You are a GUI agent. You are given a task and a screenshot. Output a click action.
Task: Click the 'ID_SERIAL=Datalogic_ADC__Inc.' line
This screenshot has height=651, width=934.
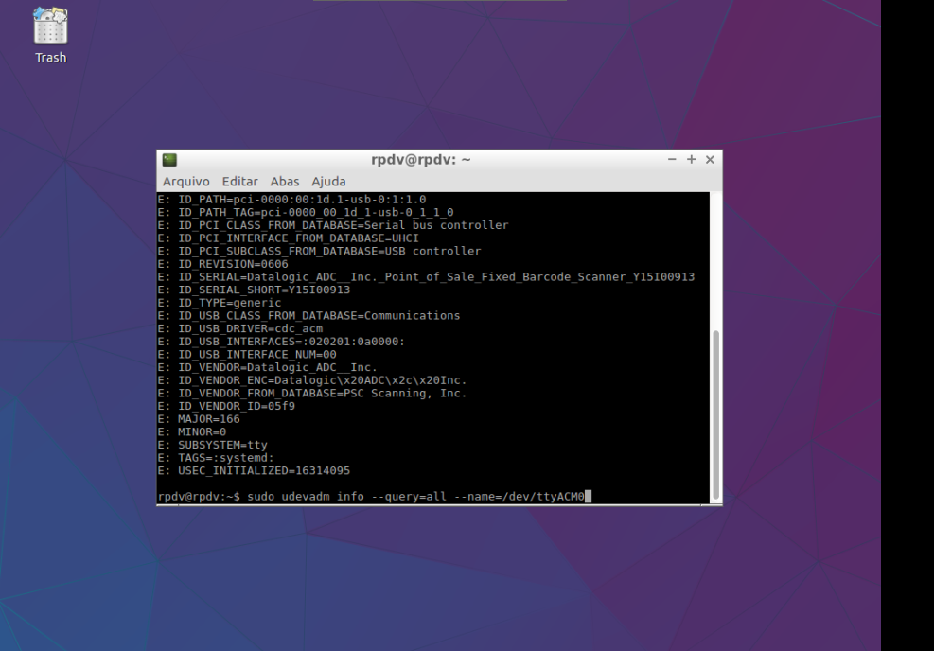[426, 277]
